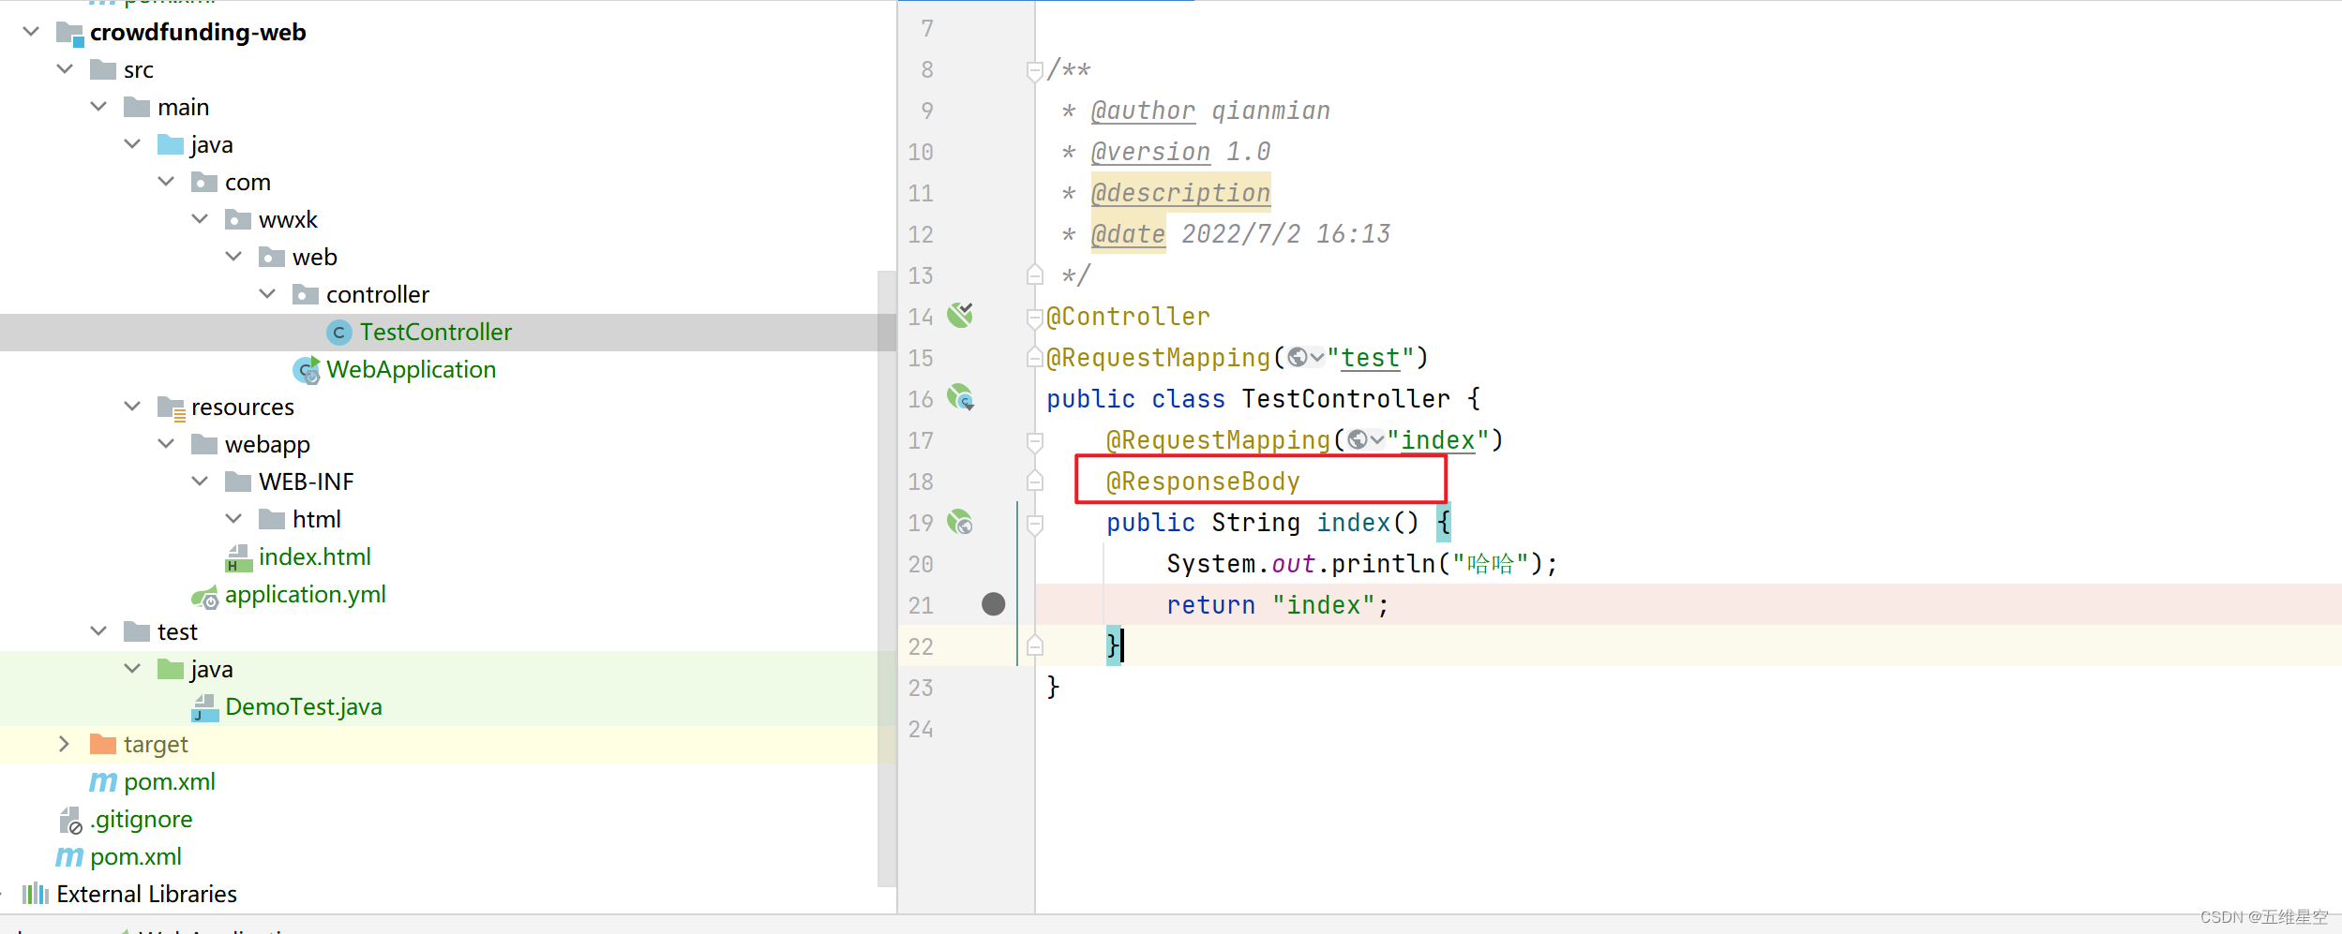Fold annotations block at line 14

(1035, 318)
